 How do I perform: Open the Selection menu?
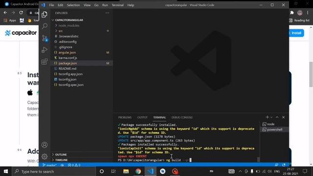pos(73,5)
